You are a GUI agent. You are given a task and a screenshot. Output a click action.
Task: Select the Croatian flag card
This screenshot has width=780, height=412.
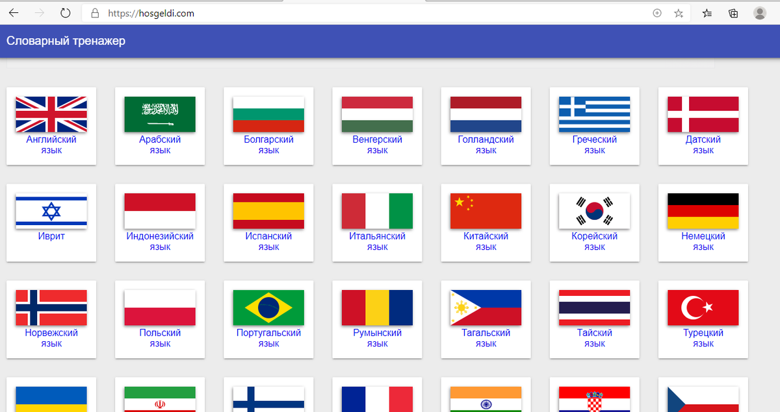pyautogui.click(x=595, y=394)
